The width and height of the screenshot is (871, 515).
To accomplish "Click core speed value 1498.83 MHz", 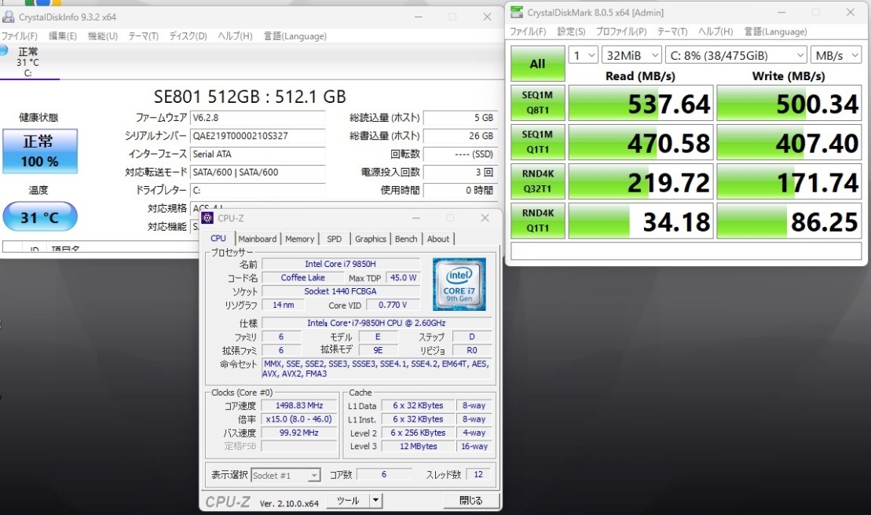I will point(299,406).
